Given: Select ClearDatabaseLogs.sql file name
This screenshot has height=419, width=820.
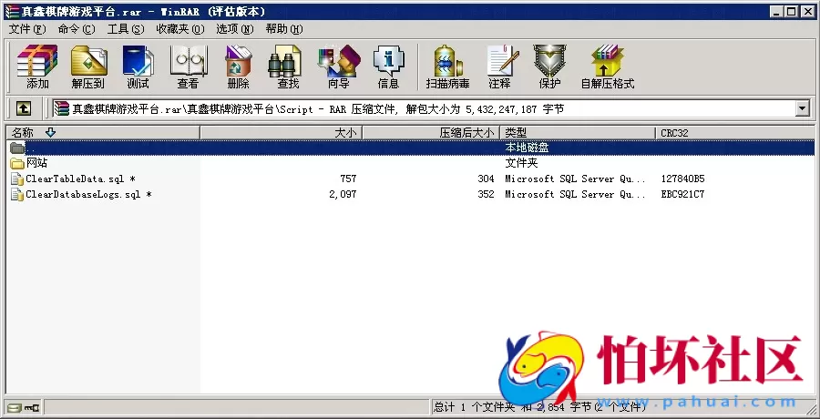Looking at the screenshot, I should tap(89, 195).
